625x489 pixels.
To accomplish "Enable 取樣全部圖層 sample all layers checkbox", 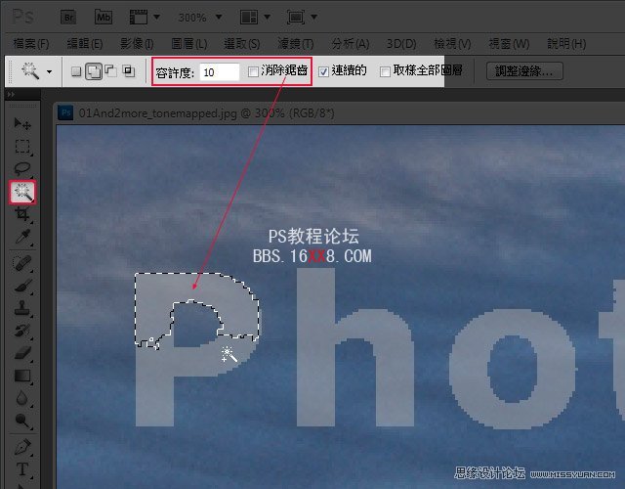I will 385,71.
